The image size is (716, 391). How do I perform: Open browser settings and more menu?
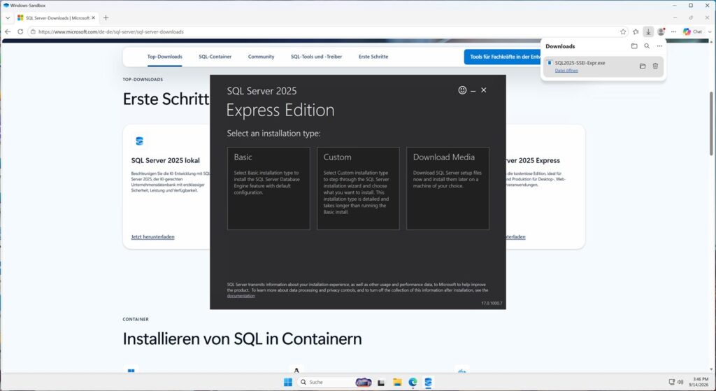point(673,31)
